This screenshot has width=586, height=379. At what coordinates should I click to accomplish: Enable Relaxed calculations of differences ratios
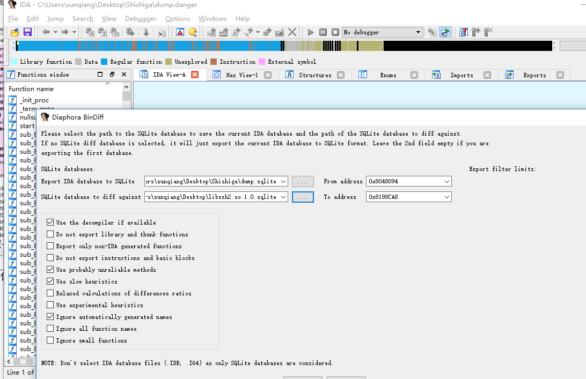point(50,293)
